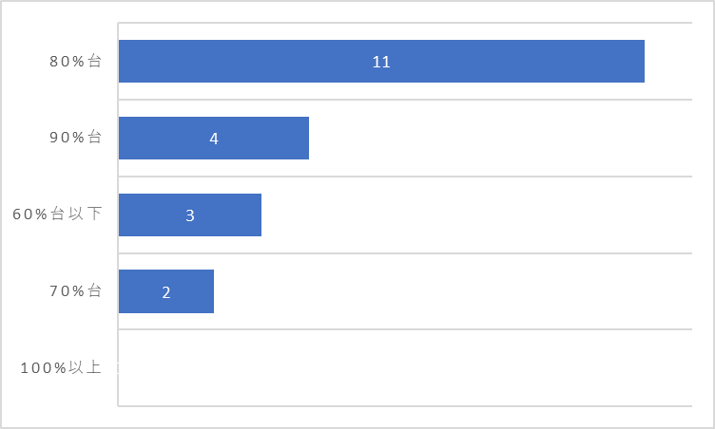Click the data label 4
This screenshot has height=429, width=715.
click(x=214, y=139)
